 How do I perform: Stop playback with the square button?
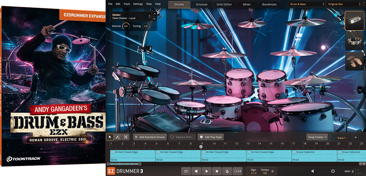pyautogui.click(x=196, y=171)
